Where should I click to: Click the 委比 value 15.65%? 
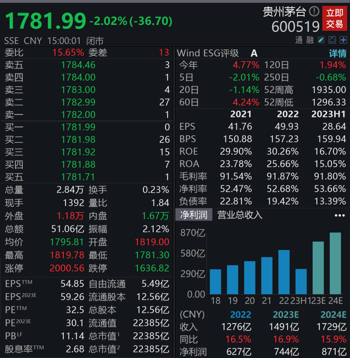[x=68, y=52]
